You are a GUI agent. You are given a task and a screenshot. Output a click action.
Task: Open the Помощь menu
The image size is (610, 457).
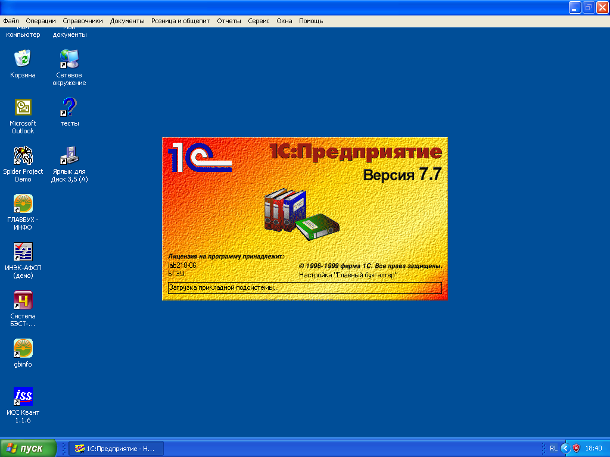pyautogui.click(x=311, y=21)
